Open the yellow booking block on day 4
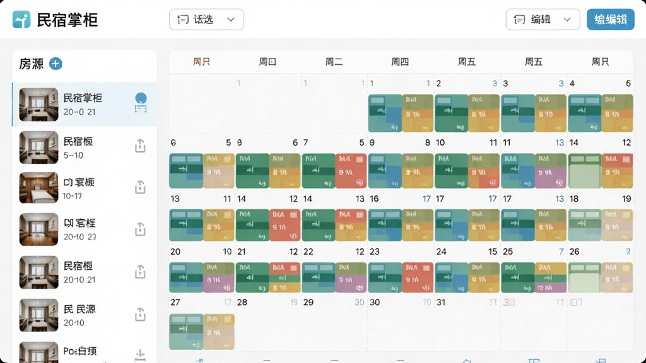Image resolution: width=646 pixels, height=363 pixels. [617, 113]
